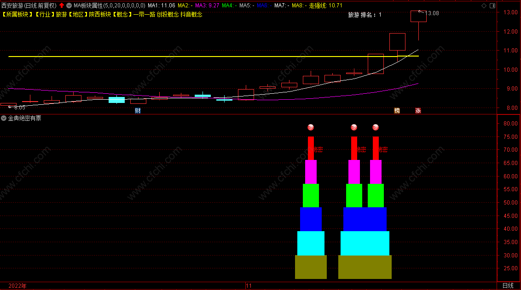Click the 榜 marker under the price chart
This screenshot has height=290, width=521.
click(397, 110)
